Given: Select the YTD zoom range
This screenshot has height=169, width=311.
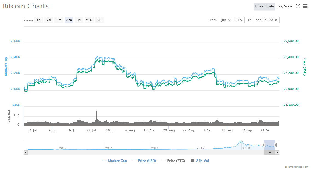Looking at the screenshot, I should [89, 20].
